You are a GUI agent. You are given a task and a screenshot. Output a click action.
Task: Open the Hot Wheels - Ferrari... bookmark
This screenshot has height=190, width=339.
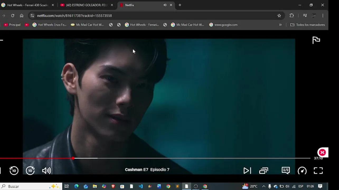[142, 25]
